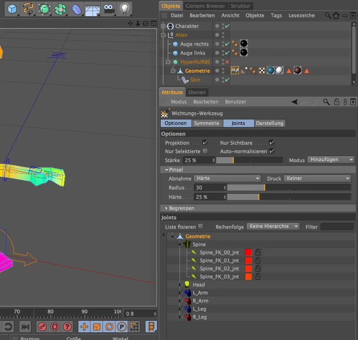The image size is (358, 340).
Task: Click the Attribute Manager back arrow
Action: tap(294, 102)
